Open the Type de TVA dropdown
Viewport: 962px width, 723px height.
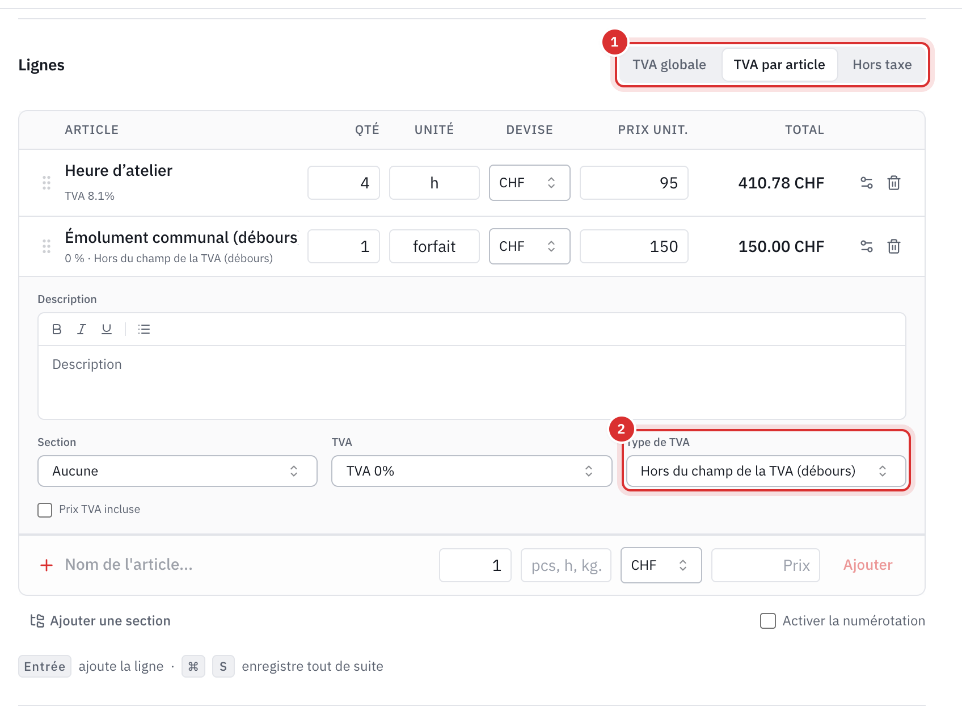[766, 471]
